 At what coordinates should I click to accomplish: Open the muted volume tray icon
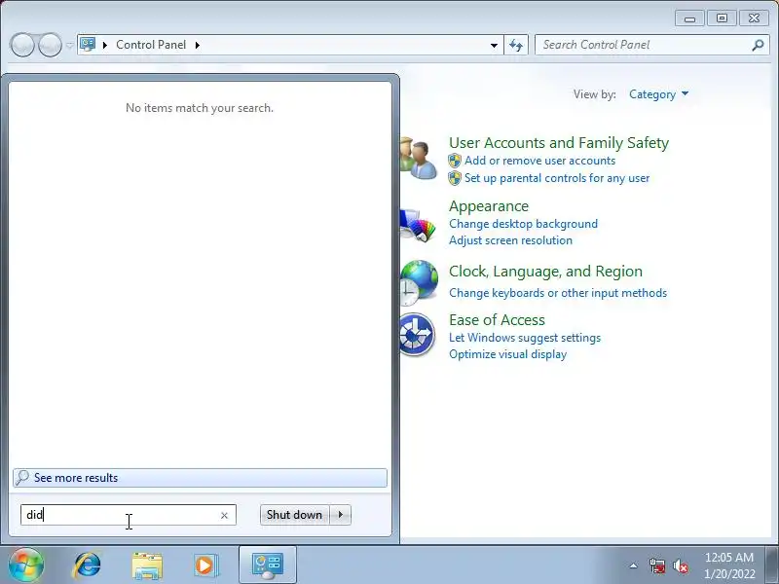click(681, 566)
